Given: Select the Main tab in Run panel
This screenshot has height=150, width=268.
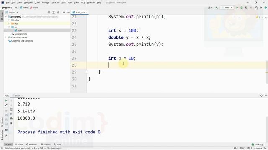Looking at the screenshot, I should 18,95.
